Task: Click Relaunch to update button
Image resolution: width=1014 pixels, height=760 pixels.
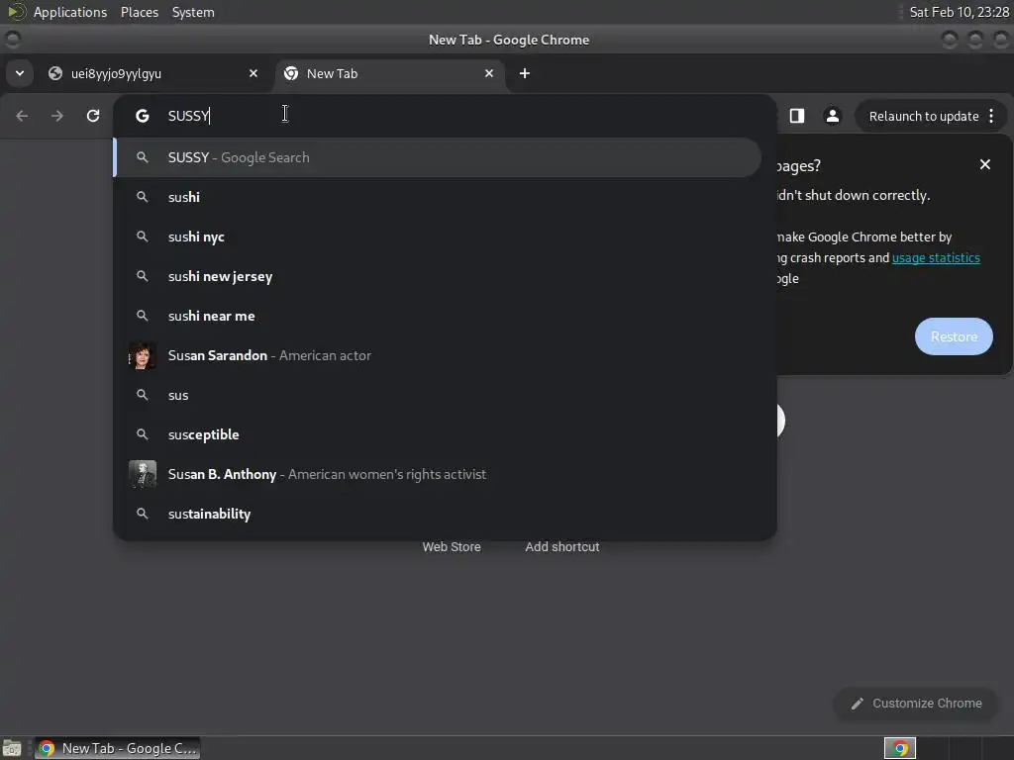Action: point(923,117)
